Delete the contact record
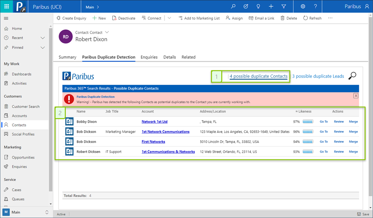Screen dimensions: 373x218 (289, 18)
